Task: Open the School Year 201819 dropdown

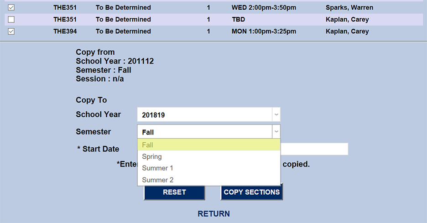Action: [x=208, y=115]
